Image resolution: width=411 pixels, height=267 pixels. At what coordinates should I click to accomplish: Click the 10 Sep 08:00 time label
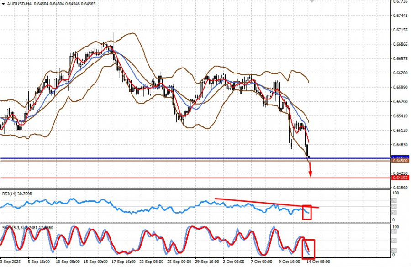pos(68,262)
